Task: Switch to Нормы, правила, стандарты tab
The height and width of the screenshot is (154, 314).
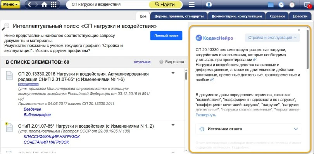Action: pos(179,16)
